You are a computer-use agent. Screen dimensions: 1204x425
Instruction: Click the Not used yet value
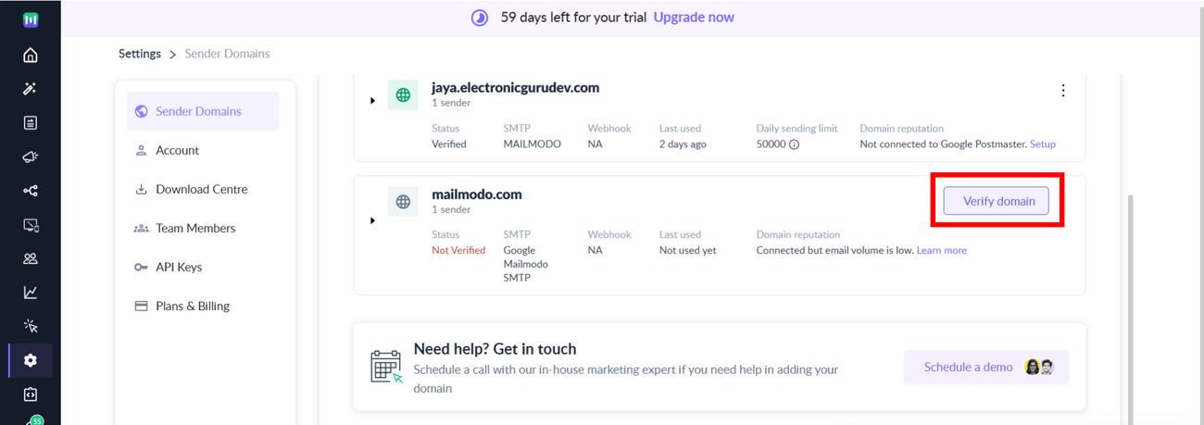[687, 250]
